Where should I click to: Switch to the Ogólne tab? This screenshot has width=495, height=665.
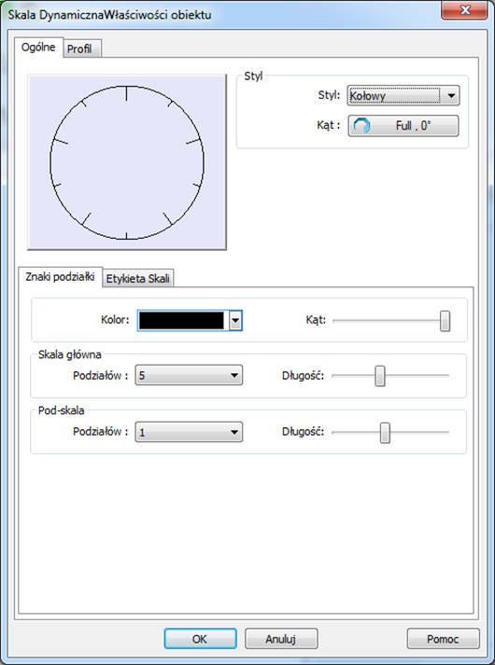[x=38, y=47]
